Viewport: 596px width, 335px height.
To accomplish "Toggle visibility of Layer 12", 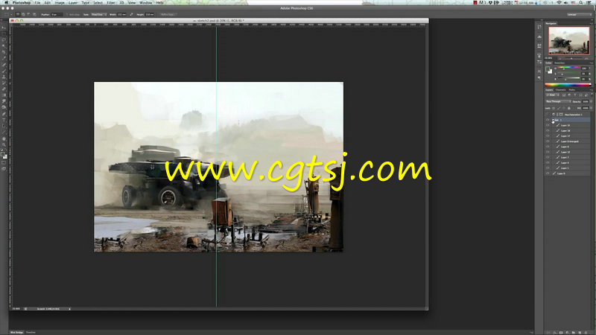I will tap(548, 152).
